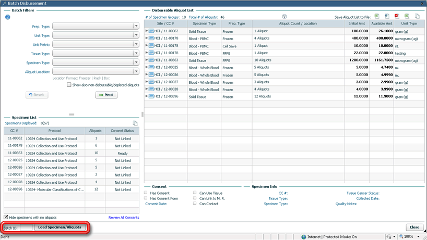Sort Specimen List by Consent Status header

(122, 131)
